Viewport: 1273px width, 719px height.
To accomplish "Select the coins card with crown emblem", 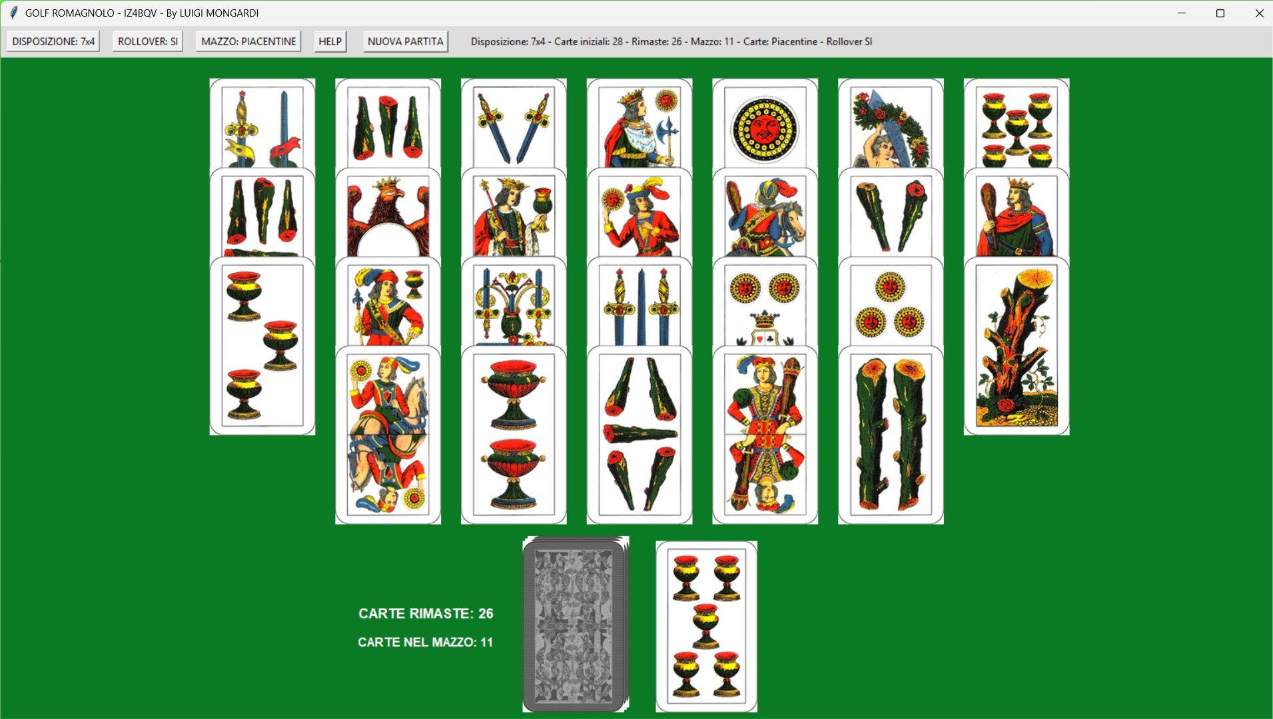I will [765, 302].
